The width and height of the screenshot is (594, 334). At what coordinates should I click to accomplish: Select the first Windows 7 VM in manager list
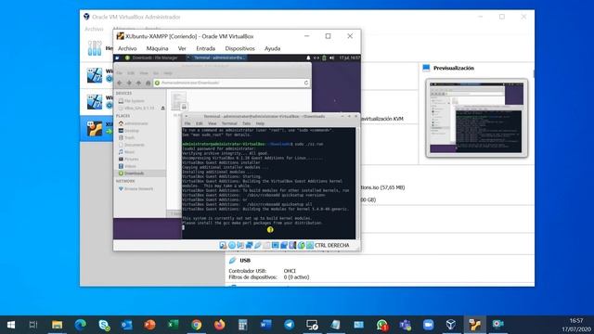pyautogui.click(x=97, y=75)
